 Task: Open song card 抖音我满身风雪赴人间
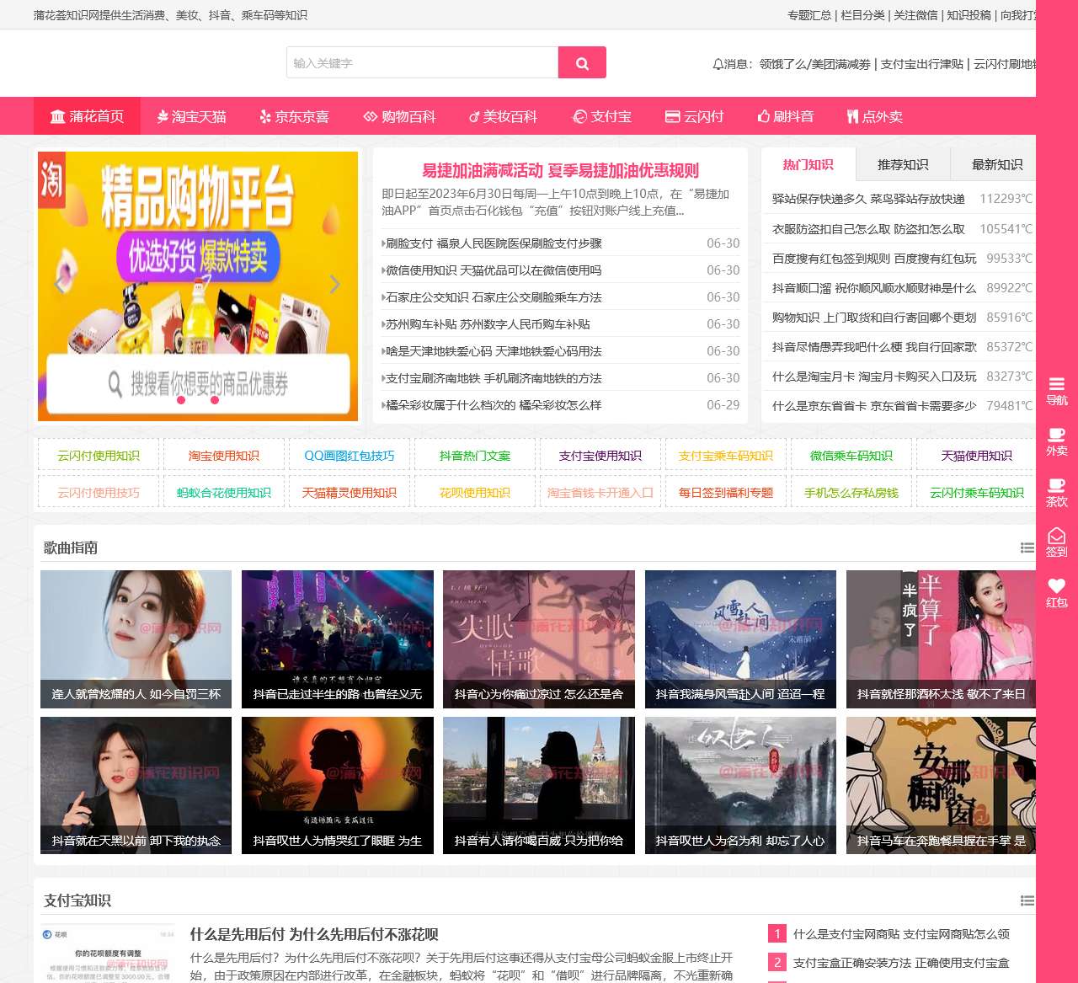point(740,639)
